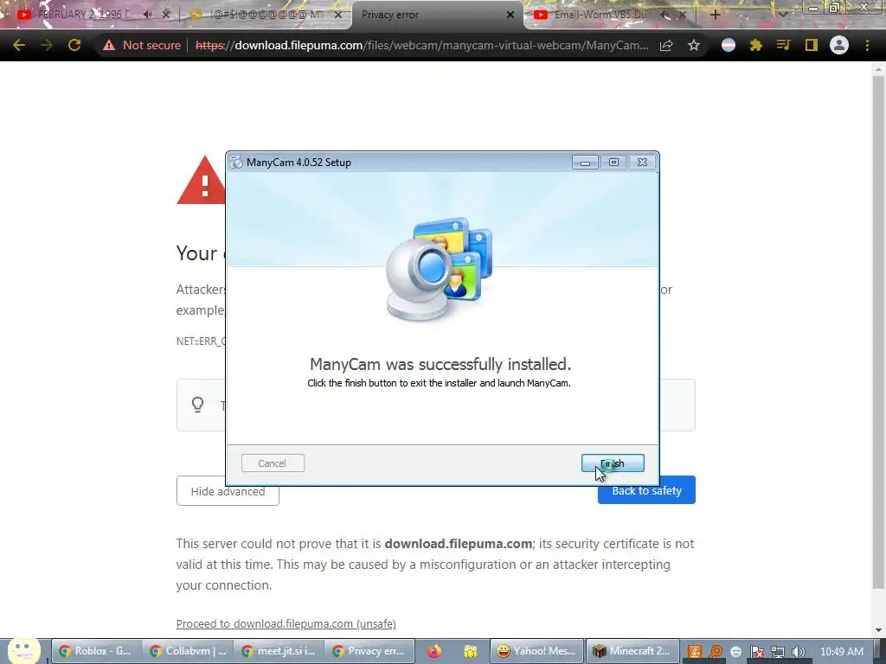The width and height of the screenshot is (886, 664).
Task: Click the ManyCam Setup title bar icon
Action: [x=236, y=162]
